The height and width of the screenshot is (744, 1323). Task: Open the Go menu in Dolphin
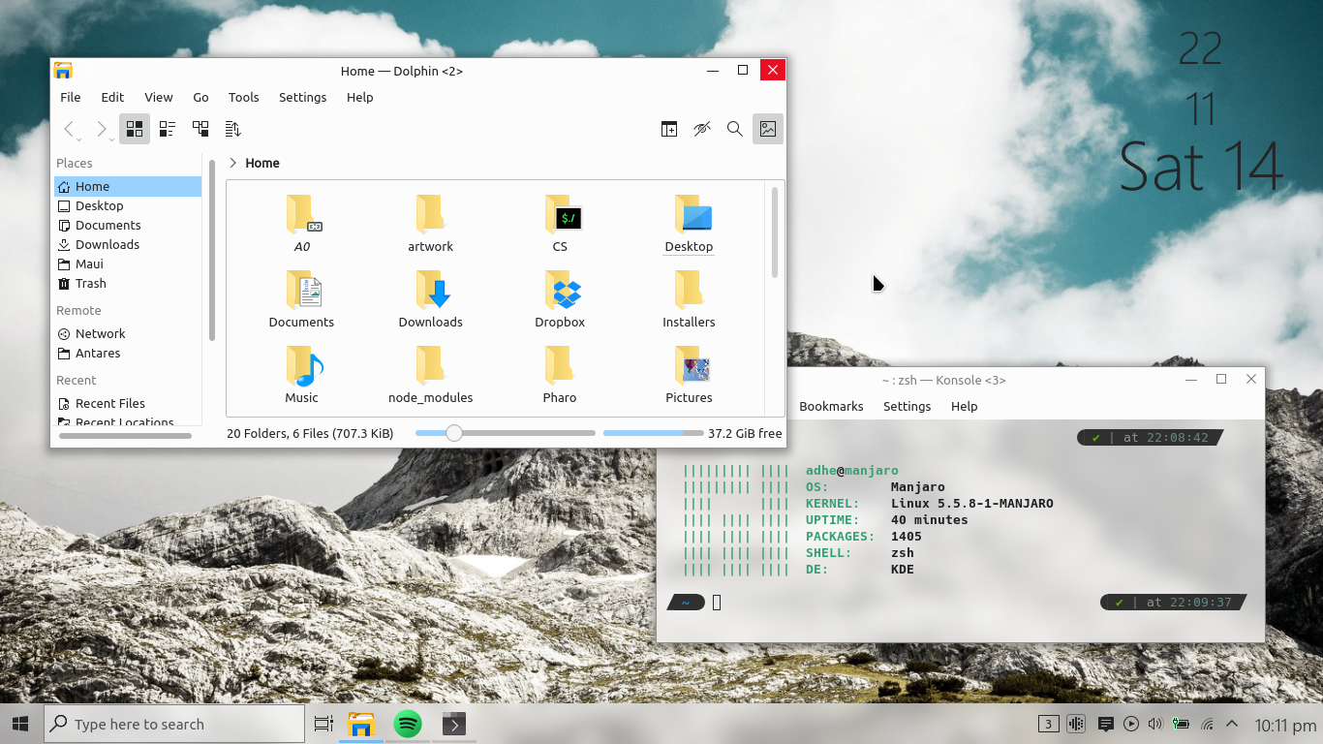(200, 97)
